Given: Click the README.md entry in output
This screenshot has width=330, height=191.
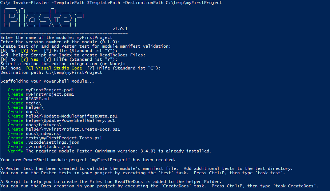Looking at the screenshot, I should click(37, 99).
